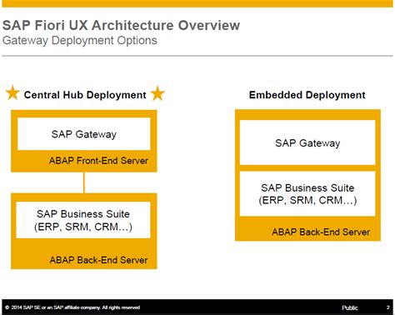The image size is (395, 315).
Task: Click the star left of Central Hub Deployment
Action: point(12,93)
